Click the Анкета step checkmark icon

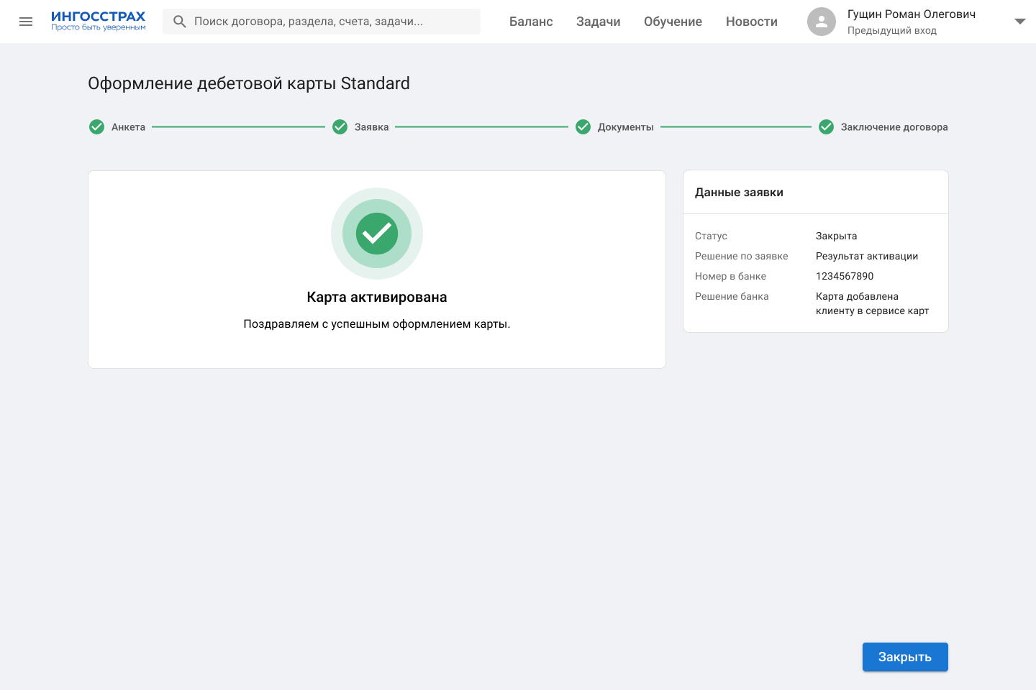coord(96,127)
